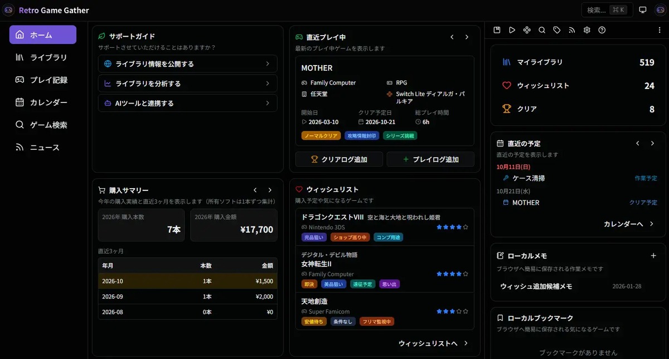Open the tag icon in right toolbar
669x359 pixels.
[557, 30]
